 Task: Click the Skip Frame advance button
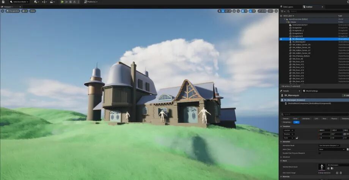coord(66,2)
